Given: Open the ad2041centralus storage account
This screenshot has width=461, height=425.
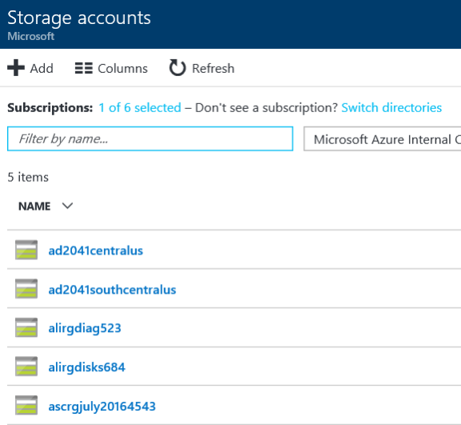Looking at the screenshot, I should click(95, 251).
